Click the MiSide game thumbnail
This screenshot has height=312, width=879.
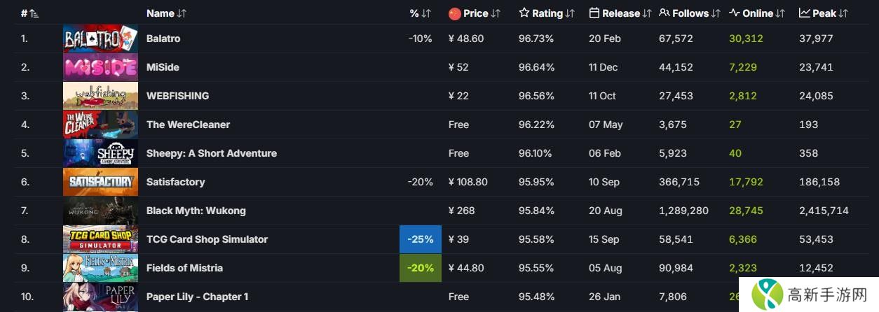pyautogui.click(x=100, y=67)
